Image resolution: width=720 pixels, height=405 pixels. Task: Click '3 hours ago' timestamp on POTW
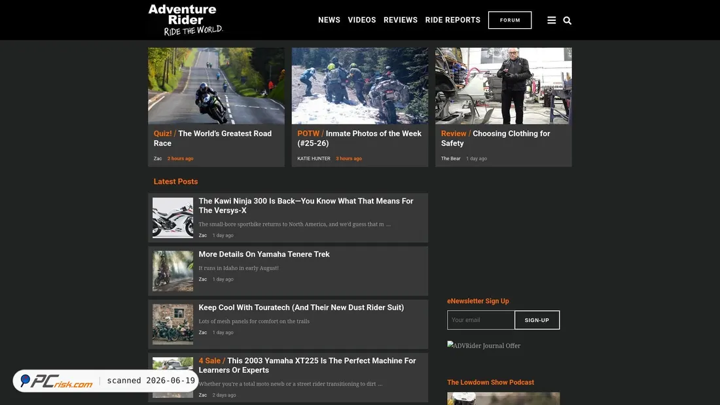point(348,158)
